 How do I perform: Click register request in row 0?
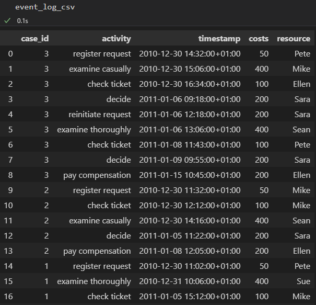click(102, 54)
